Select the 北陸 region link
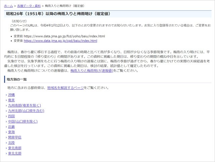Viewport: 215px width, 162px height. [11, 143]
